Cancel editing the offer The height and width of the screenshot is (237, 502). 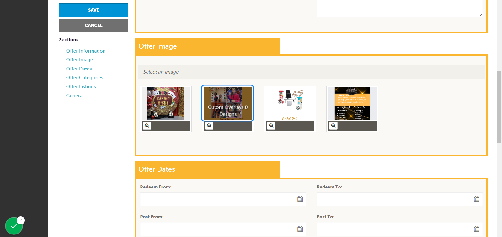point(93,26)
